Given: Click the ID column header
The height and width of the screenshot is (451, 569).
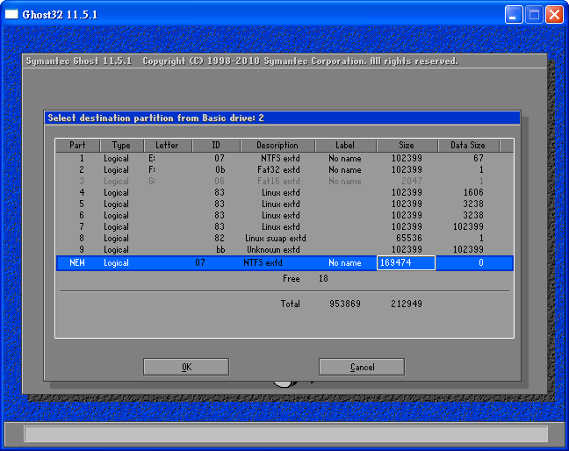Looking at the screenshot, I should 216,146.
